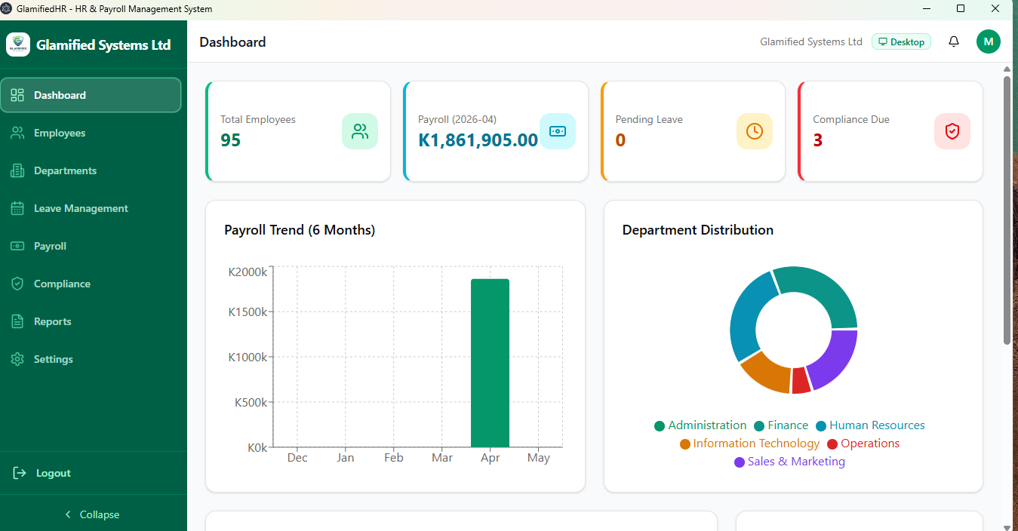1018x531 pixels.
Task: Open the Payroll section
Action: (91, 246)
